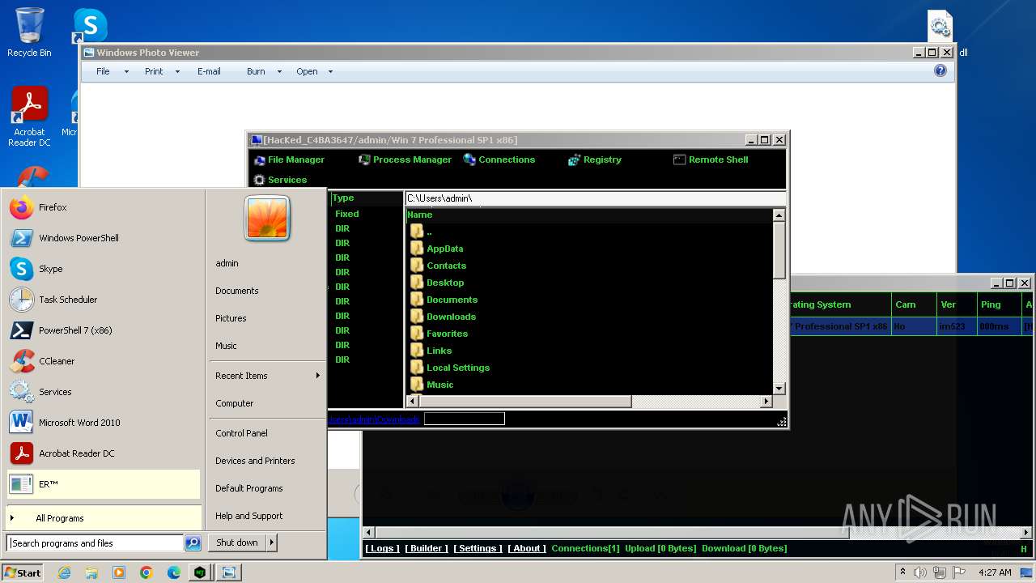Viewport: 1036px width, 583px height.
Task: Open PowerShell 7 (x86) from the Start menu
Action: pos(104,330)
